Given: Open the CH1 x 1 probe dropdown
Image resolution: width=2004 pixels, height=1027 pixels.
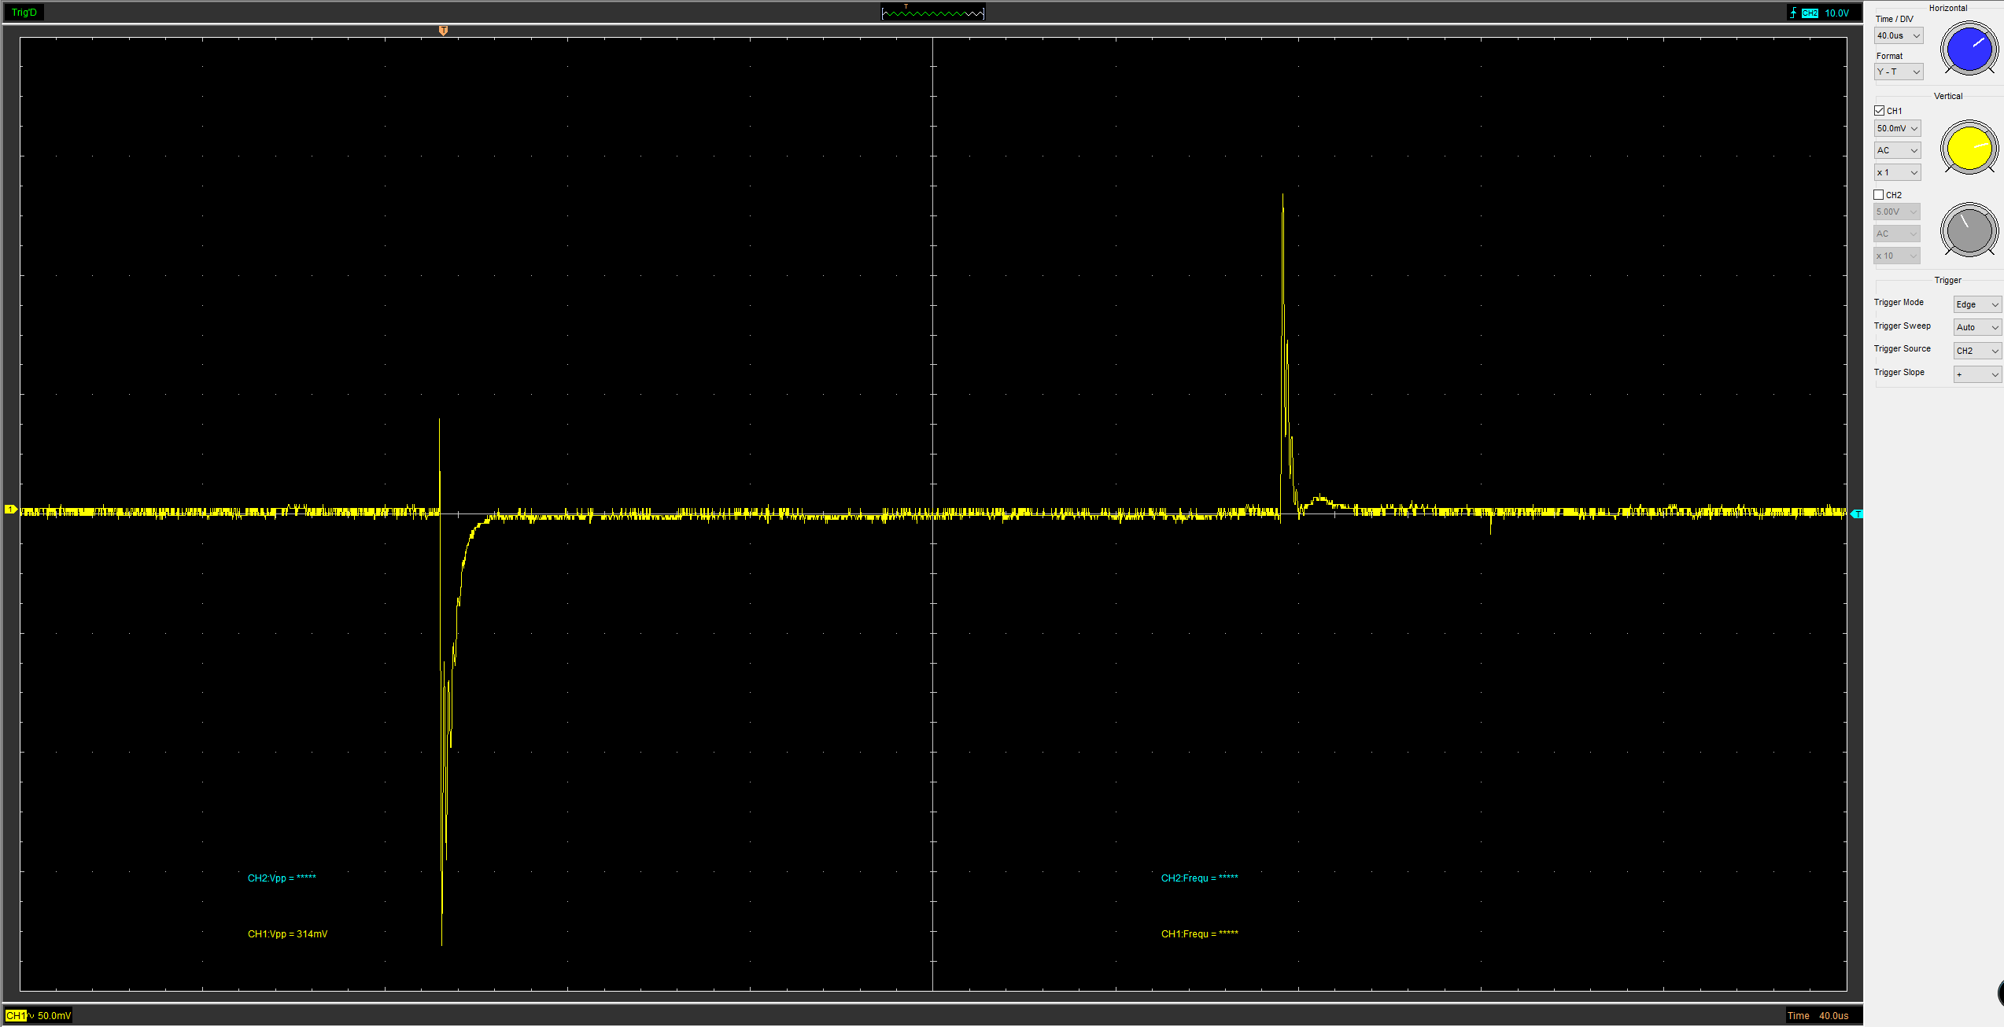Looking at the screenshot, I should (1896, 172).
